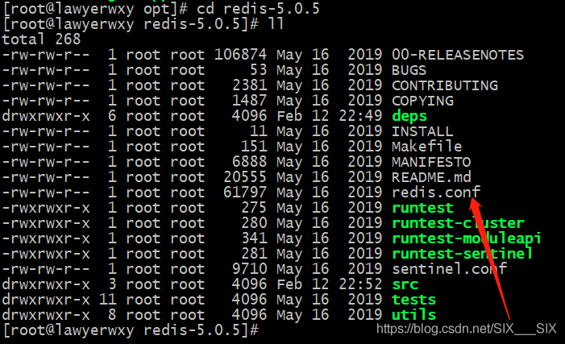Viewport: 565px width, 344px height.
Task: Select the 'll' command text
Action: (x=276, y=24)
